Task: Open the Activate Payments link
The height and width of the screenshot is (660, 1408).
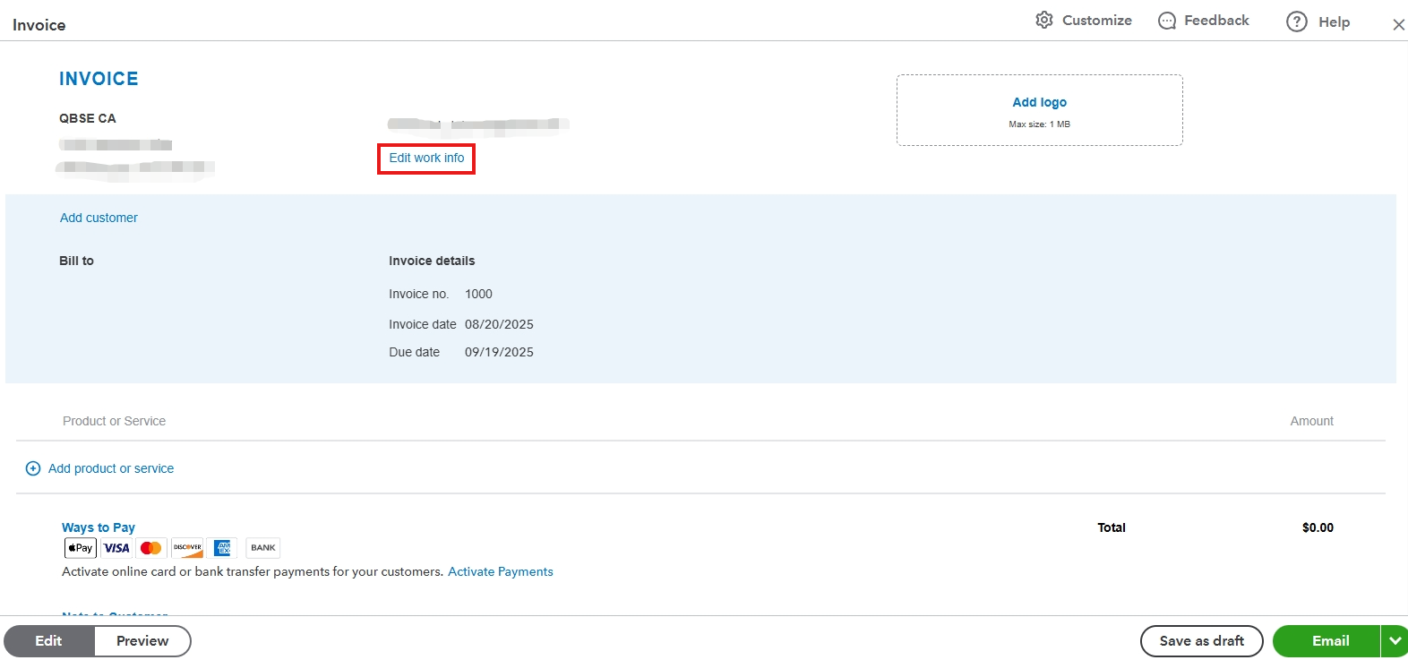Action: (500, 571)
